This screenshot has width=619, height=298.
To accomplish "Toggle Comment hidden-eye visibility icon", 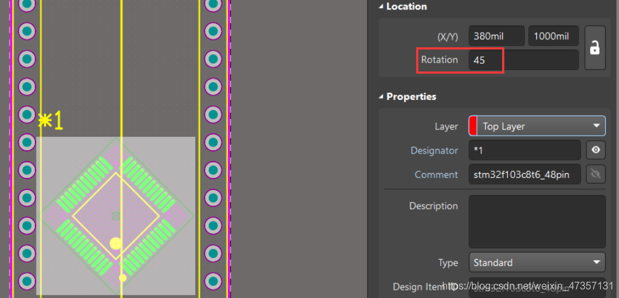I will [x=596, y=174].
